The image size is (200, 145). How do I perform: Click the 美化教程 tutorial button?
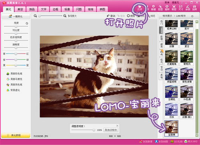coord(16,135)
